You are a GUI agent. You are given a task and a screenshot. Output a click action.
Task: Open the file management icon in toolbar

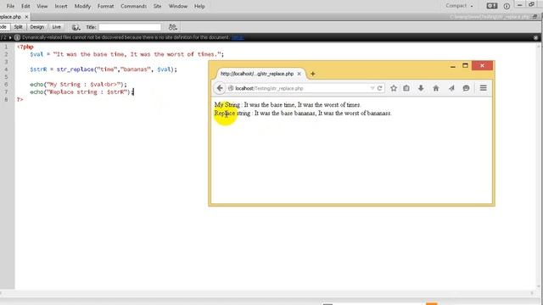172,27
